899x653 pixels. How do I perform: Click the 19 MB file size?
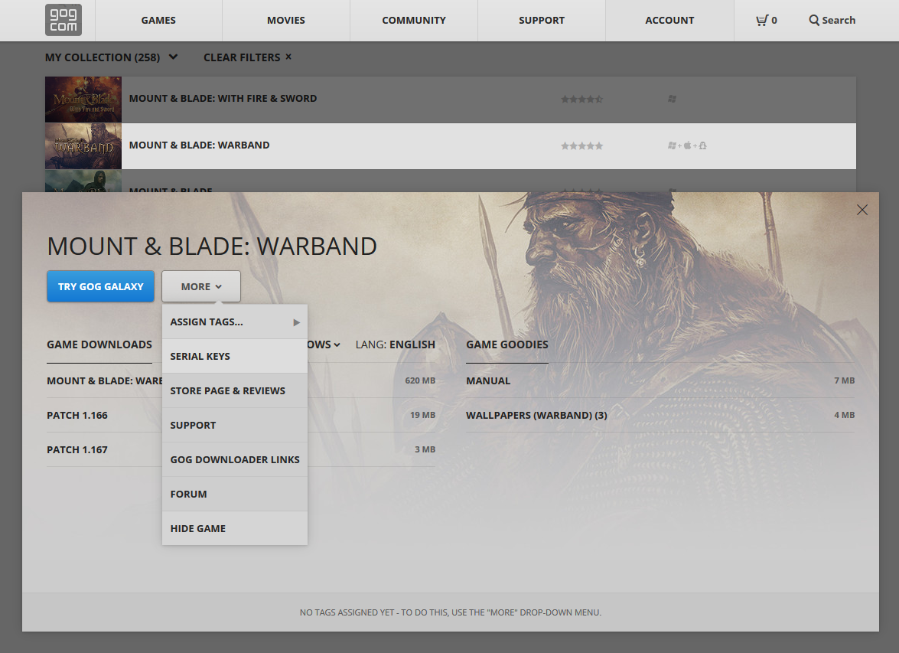pyautogui.click(x=422, y=416)
